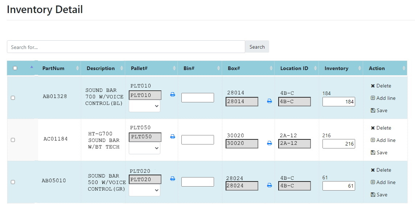Open pallet dropdown under PLT020

pos(144,190)
